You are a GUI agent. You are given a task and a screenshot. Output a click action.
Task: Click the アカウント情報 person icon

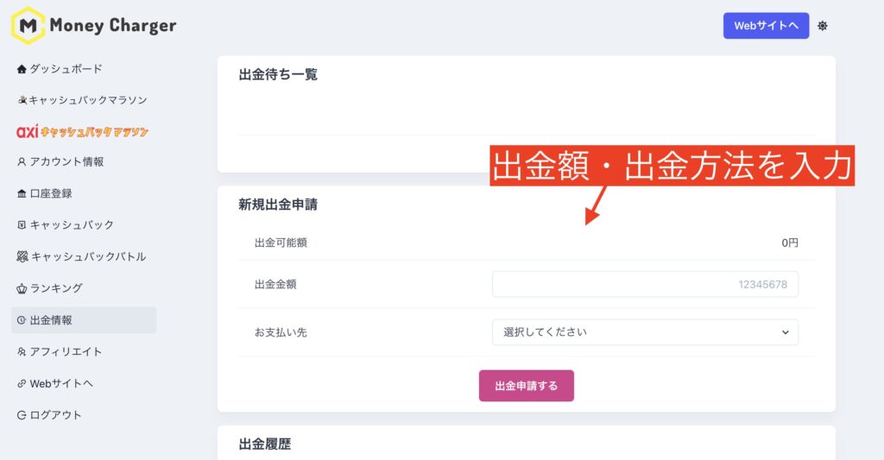pyautogui.click(x=22, y=161)
